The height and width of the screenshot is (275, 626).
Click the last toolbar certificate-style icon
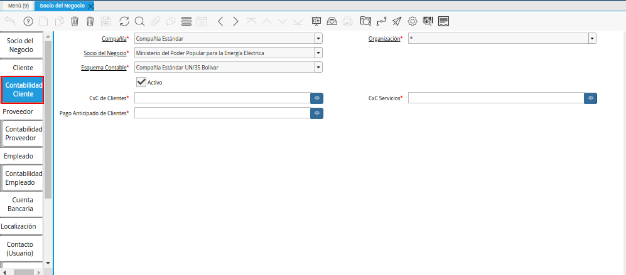(443, 21)
